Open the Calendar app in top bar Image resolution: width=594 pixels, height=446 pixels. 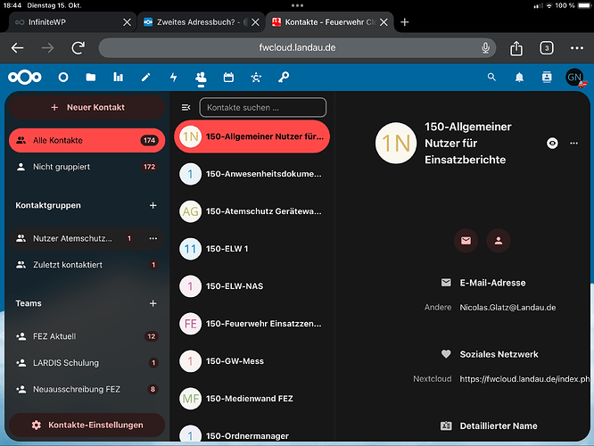(228, 78)
